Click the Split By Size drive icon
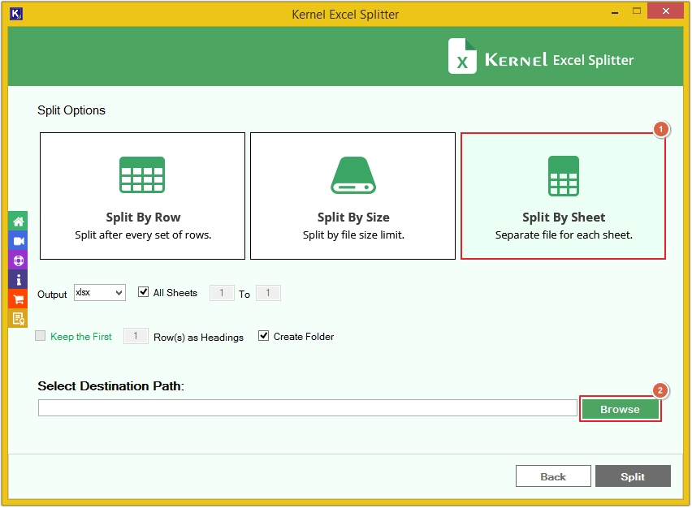692x508 pixels. point(353,175)
